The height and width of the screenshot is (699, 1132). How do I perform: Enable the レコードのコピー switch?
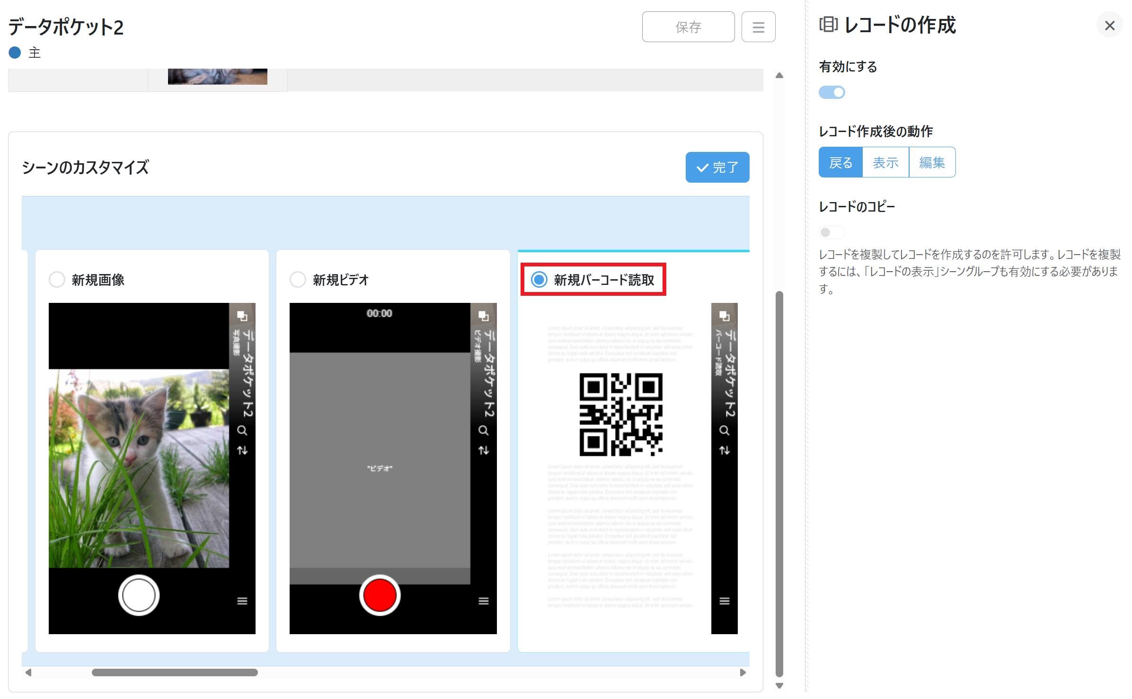coord(831,232)
